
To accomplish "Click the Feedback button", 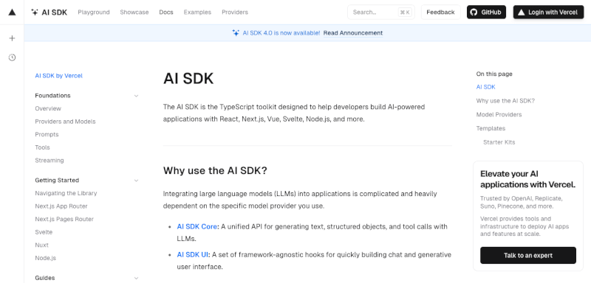I will 440,12.
